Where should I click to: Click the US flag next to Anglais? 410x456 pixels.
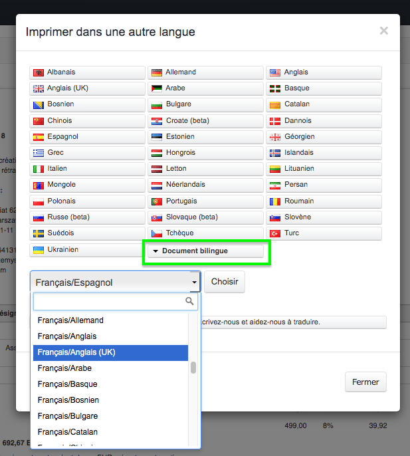tap(275, 72)
